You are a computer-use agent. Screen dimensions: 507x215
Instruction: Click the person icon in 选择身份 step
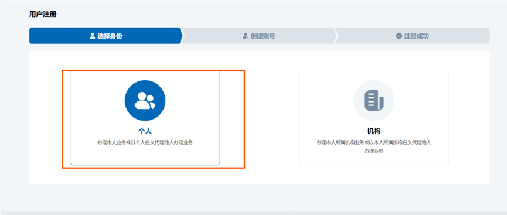[x=92, y=36]
